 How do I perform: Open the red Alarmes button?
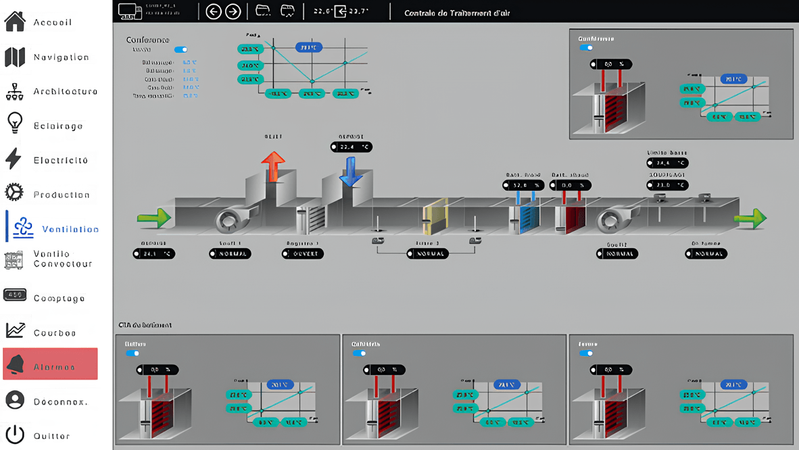pos(51,365)
